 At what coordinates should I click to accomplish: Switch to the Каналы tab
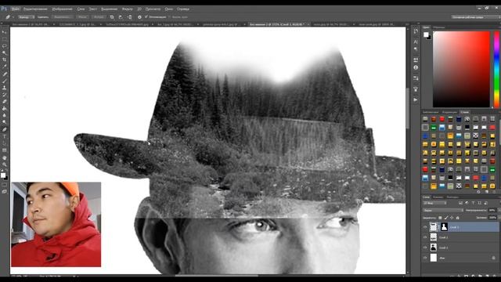tap(438, 197)
